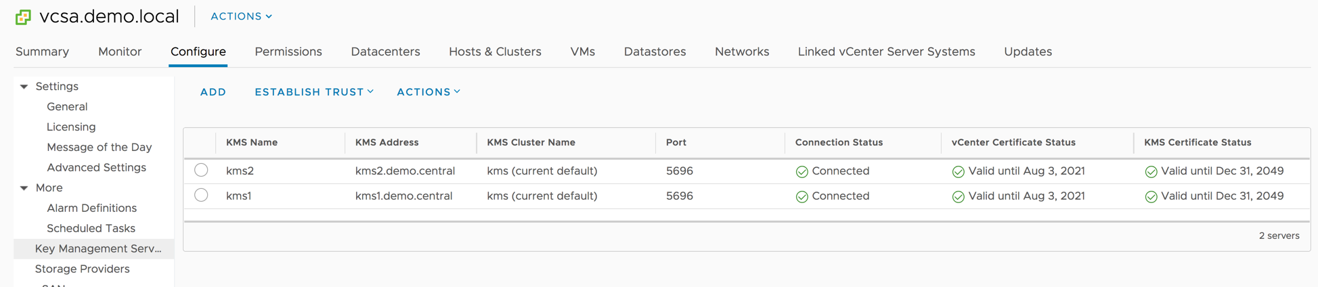Sort by the Port column header
The width and height of the screenshot is (1318, 287).
676,143
